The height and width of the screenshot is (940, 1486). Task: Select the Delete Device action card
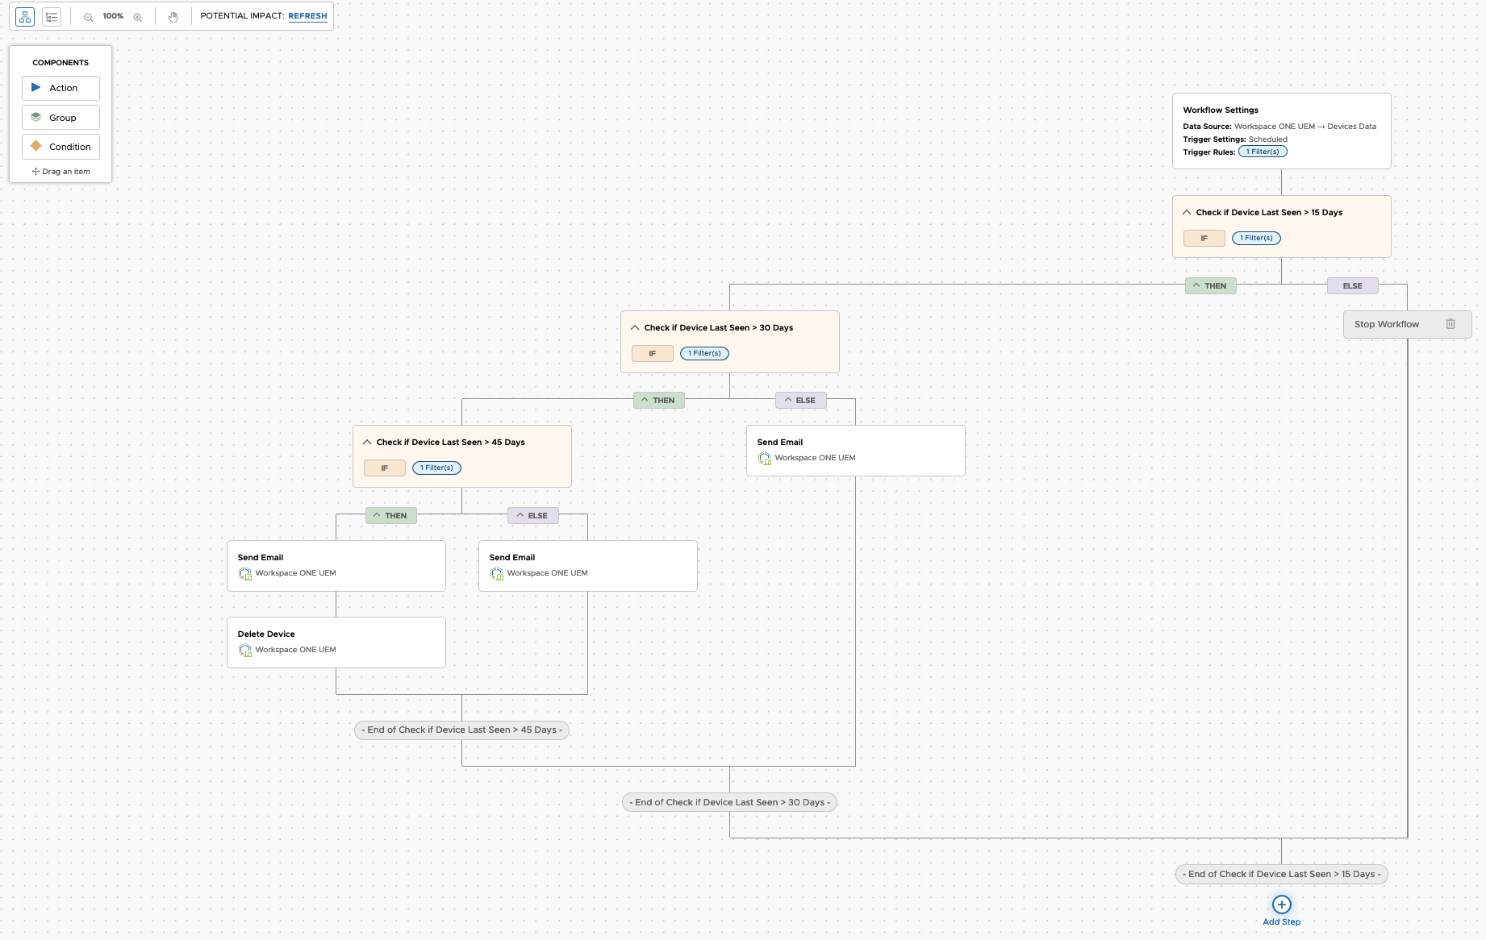pyautogui.click(x=336, y=642)
